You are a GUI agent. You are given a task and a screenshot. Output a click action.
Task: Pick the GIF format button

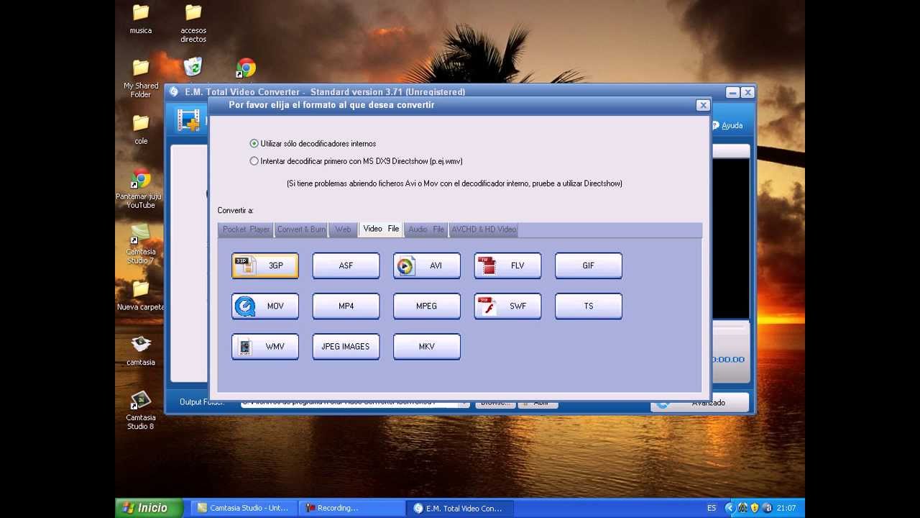[589, 265]
